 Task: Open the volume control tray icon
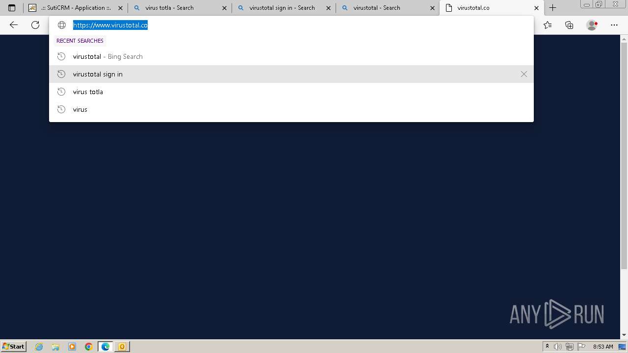pos(558,347)
